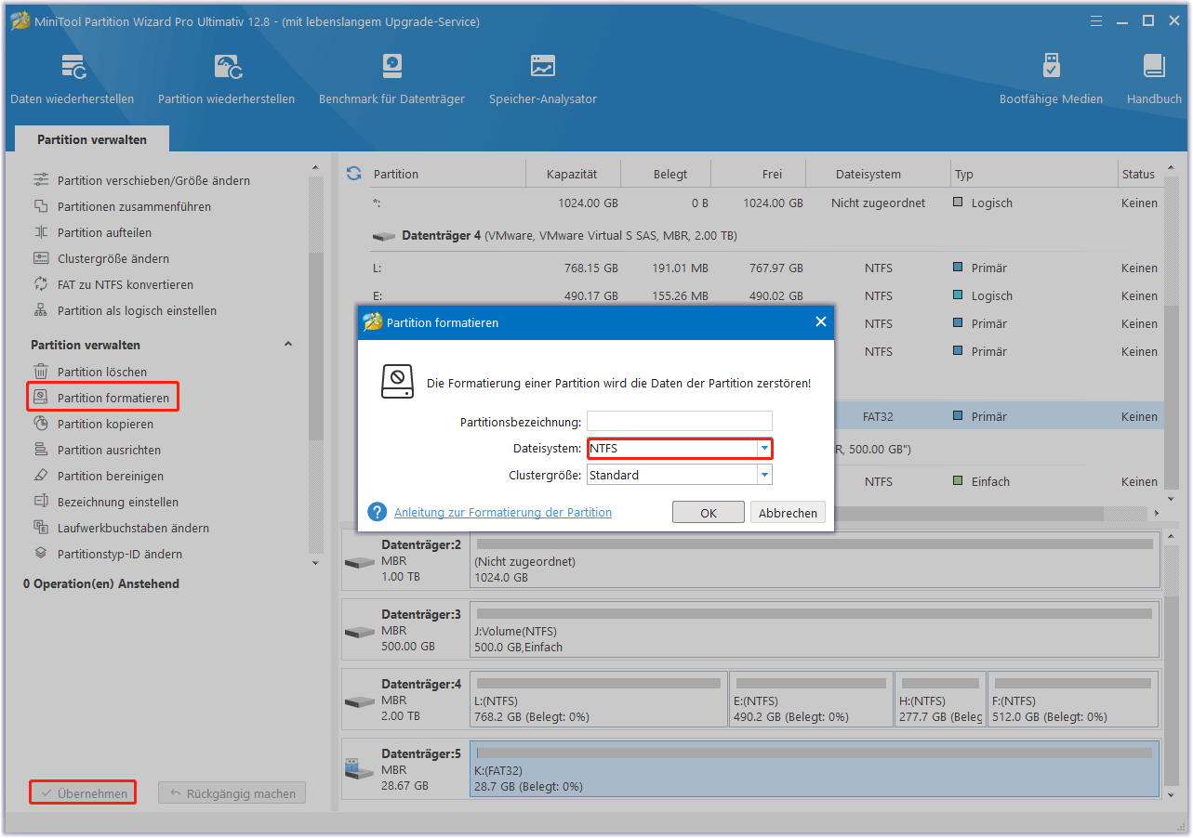Sort by Belegt column header
This screenshot has height=838, width=1193.
pos(670,174)
